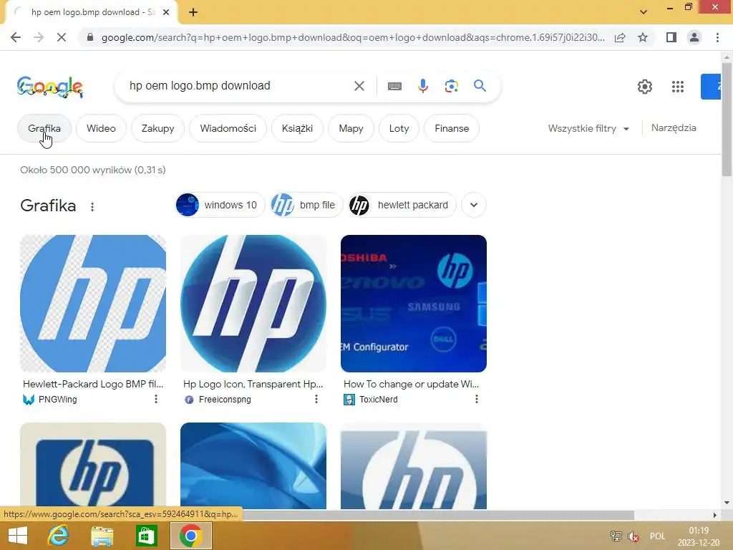Switch to Wiadomości search tab
733x550 pixels.
pyautogui.click(x=228, y=128)
